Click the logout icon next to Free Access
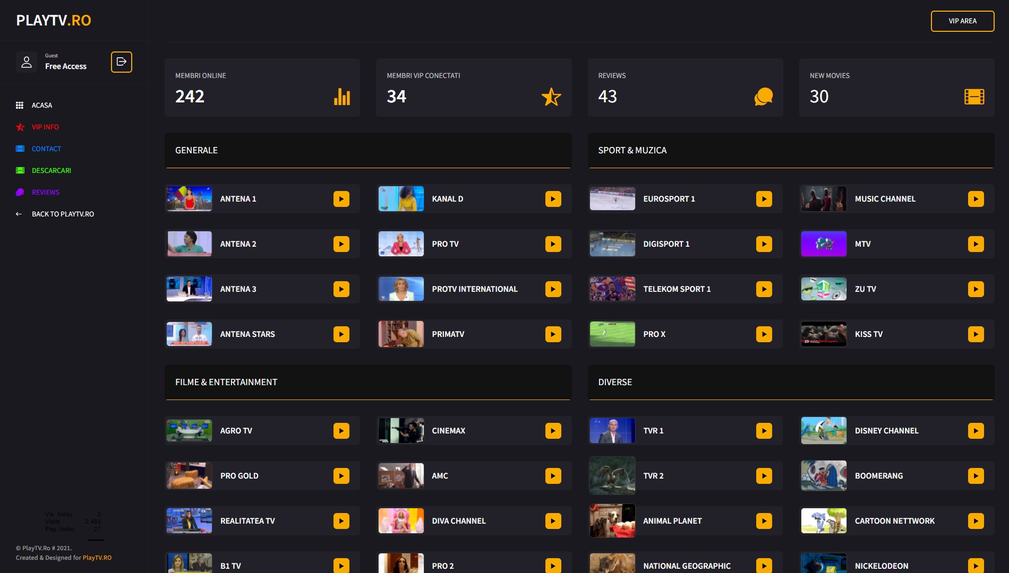The image size is (1009, 573). pos(121,62)
